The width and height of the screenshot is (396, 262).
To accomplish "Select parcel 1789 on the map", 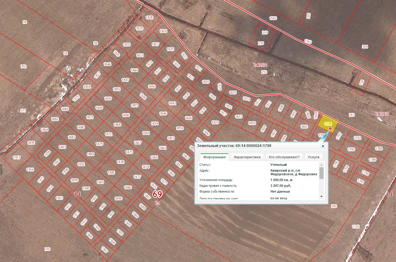I will point(372,160).
